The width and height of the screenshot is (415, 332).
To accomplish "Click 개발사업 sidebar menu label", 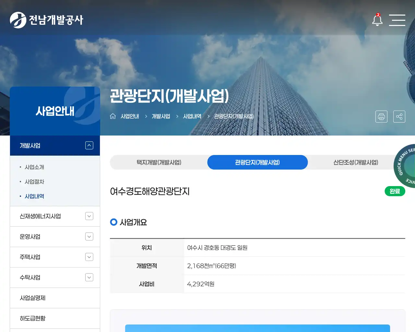I will 30,146.
